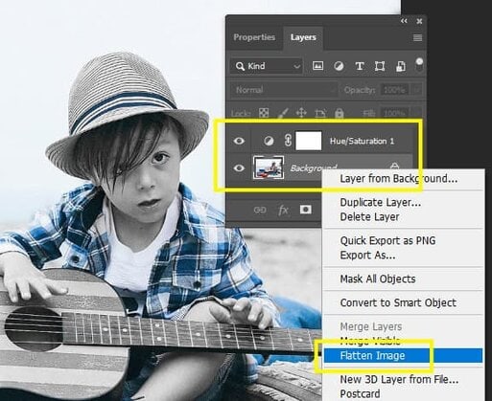Hide the Background layer
Image resolution: width=492 pixels, height=401 pixels.
239,167
